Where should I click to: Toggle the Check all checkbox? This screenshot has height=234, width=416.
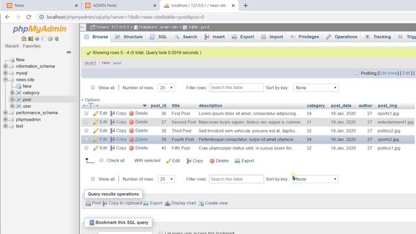[x=101, y=161]
